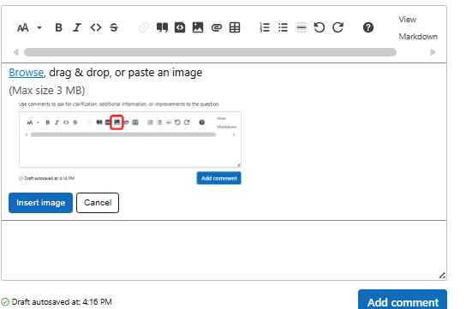Click the horizontal toolbar scrollbar thumb
Screen dimensions: 466x309
(210, 52)
